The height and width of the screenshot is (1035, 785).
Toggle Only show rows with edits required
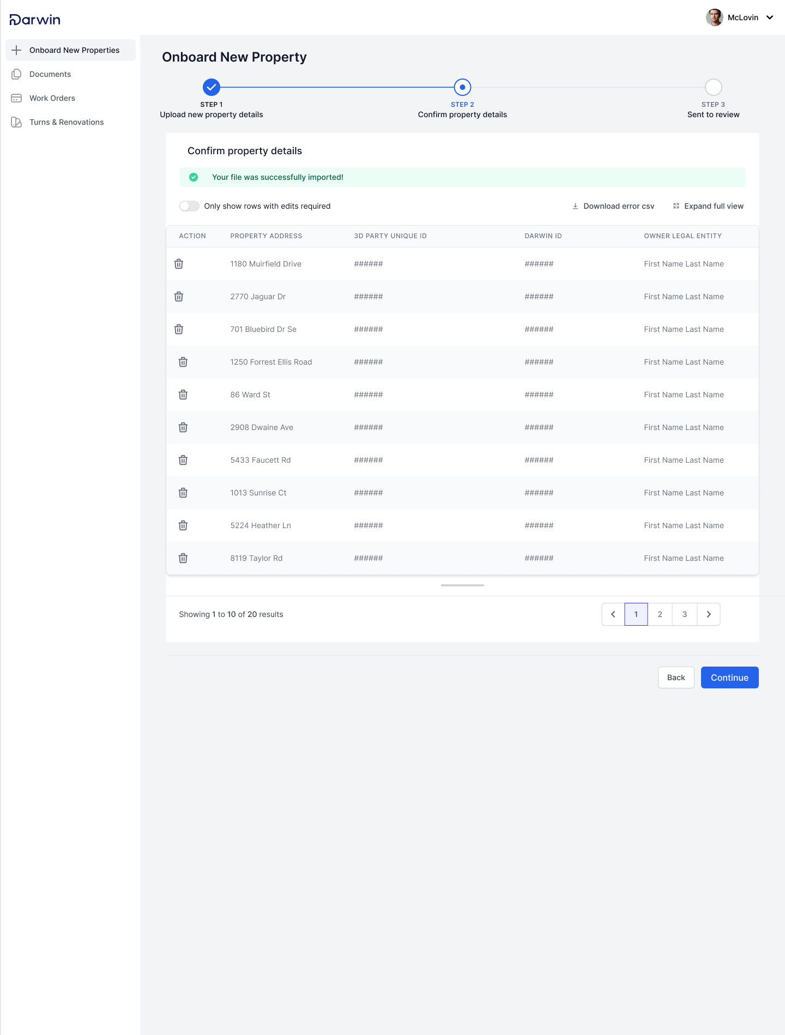tap(189, 206)
